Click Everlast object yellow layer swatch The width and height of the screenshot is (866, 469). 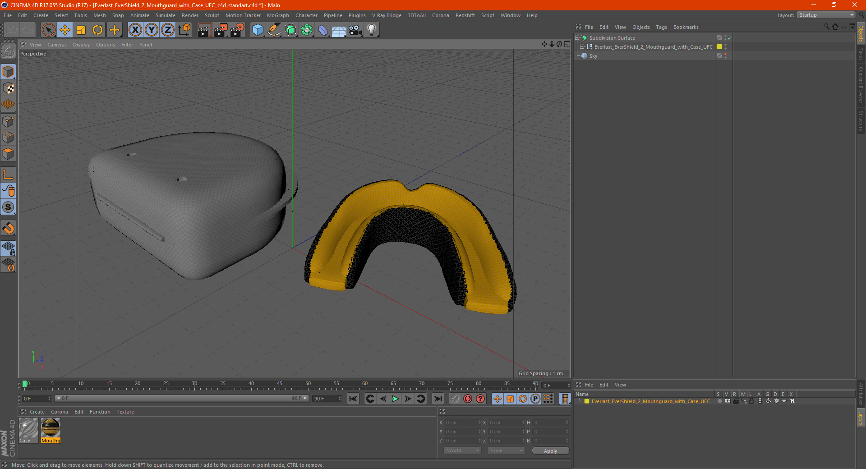pos(719,47)
